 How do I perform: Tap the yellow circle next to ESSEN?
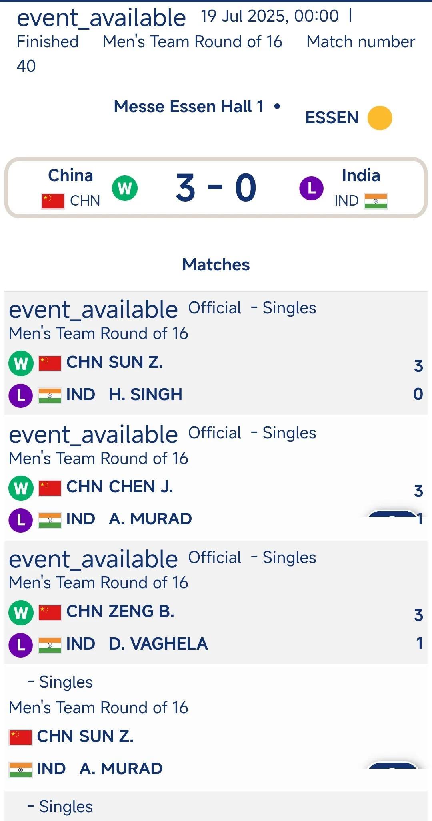pos(380,118)
